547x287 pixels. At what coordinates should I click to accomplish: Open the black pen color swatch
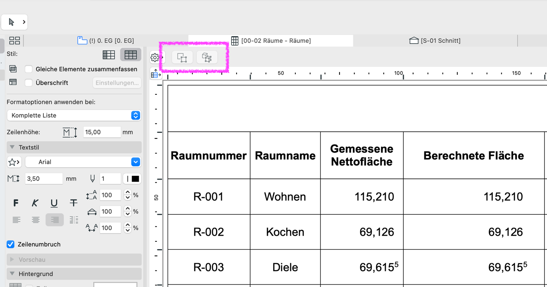(132, 179)
